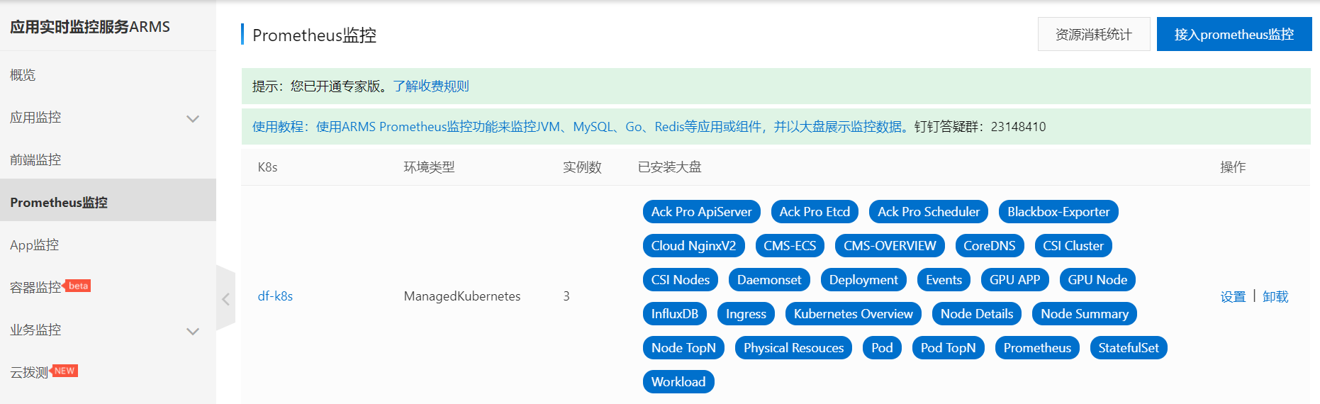
Task: Open the Cloud NginxV2 dashboard
Action: (693, 246)
